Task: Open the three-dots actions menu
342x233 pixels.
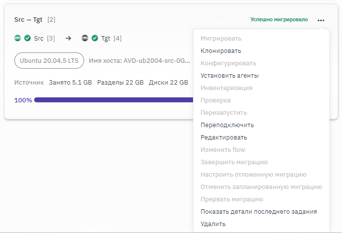Action: click(321, 20)
